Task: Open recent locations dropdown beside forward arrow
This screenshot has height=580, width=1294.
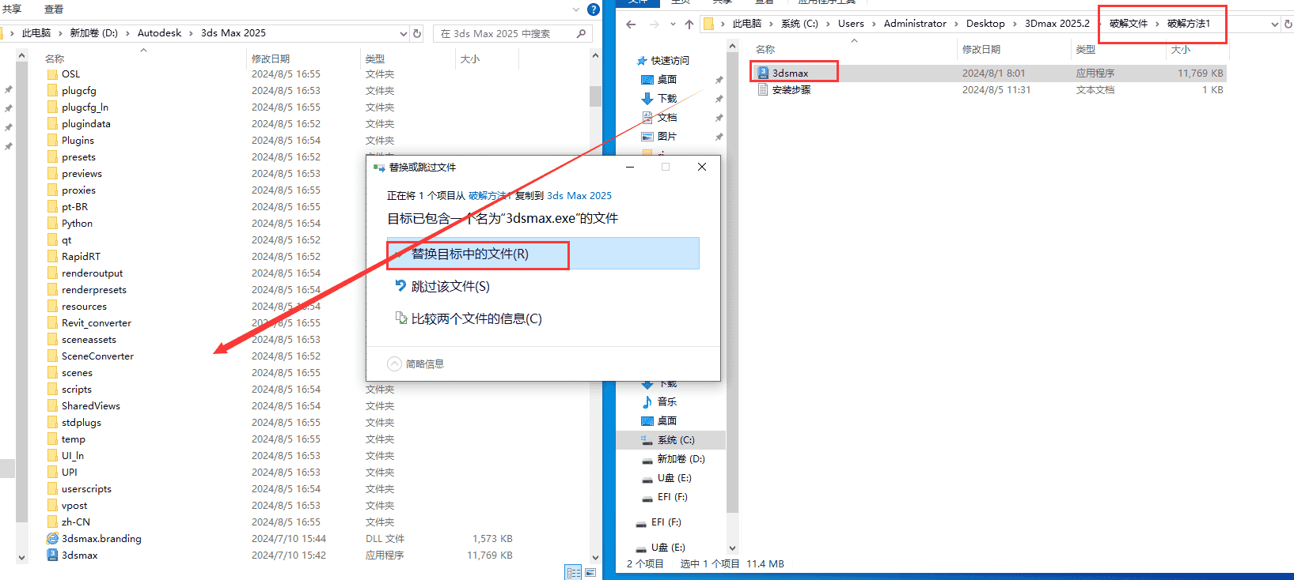Action: [x=673, y=24]
